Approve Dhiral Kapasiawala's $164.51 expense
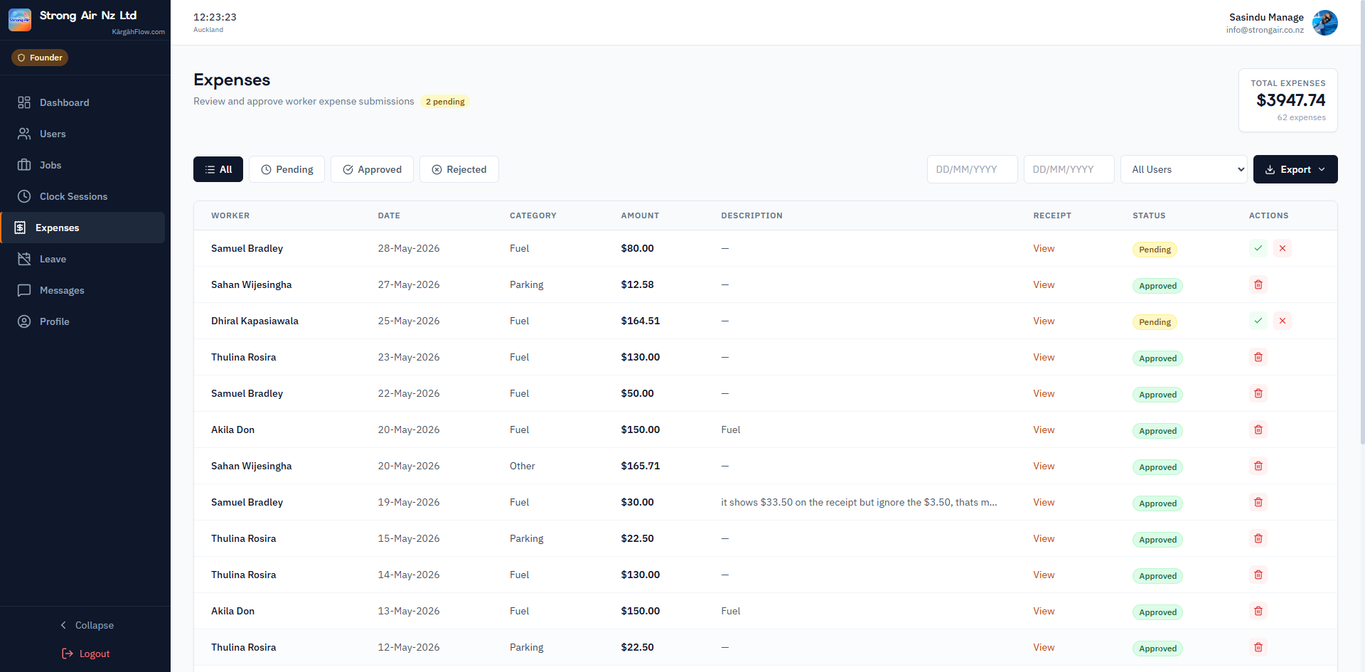This screenshot has height=672, width=1365. [1258, 321]
